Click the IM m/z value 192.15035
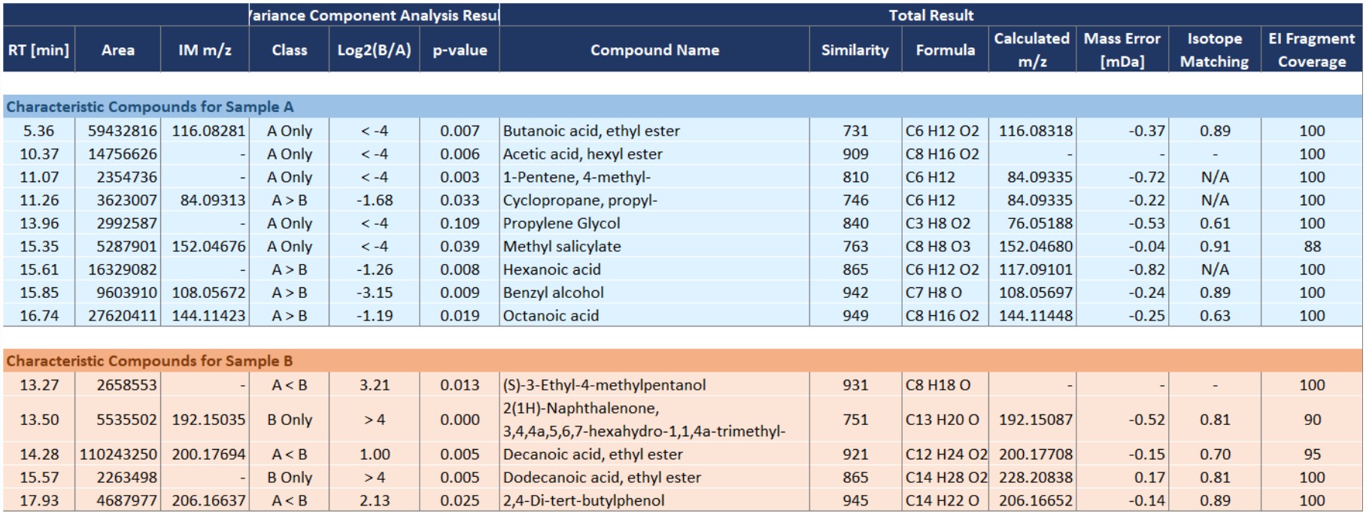Viewport: 1366px width, 513px height. (208, 420)
